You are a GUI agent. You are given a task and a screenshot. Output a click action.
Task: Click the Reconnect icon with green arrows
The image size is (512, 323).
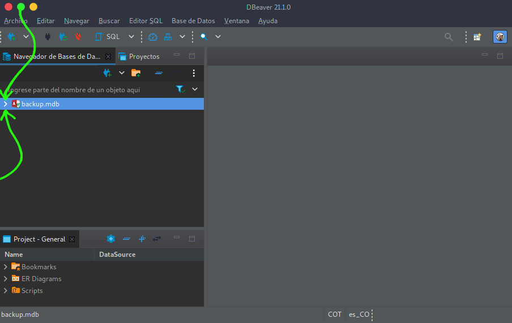coord(63,37)
